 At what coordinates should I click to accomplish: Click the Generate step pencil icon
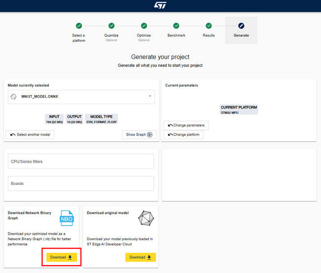coord(241,26)
